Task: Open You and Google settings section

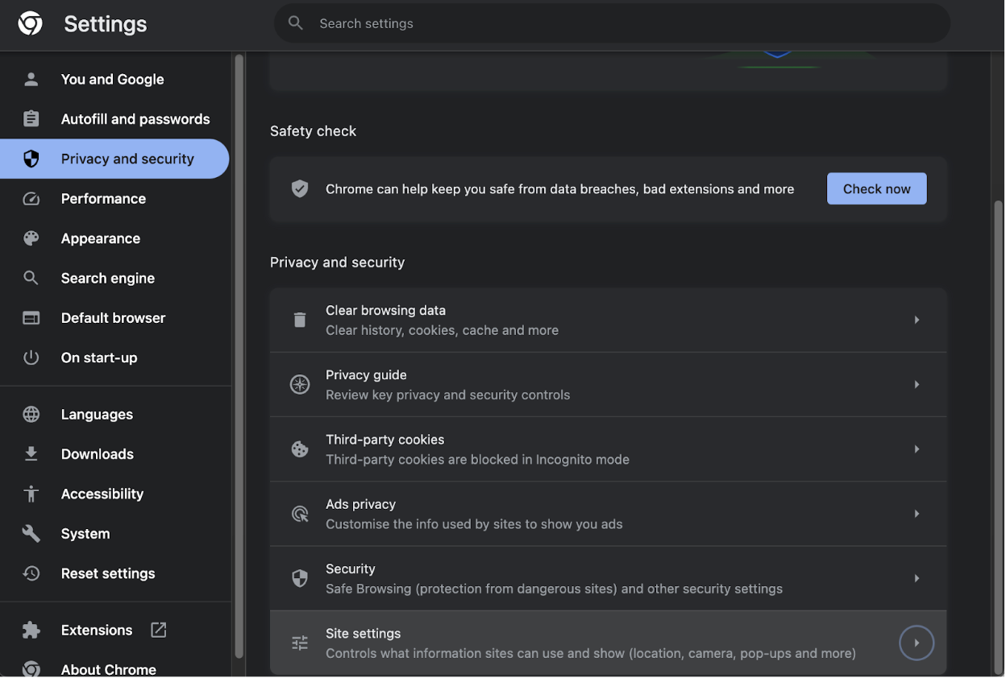Action: (113, 79)
